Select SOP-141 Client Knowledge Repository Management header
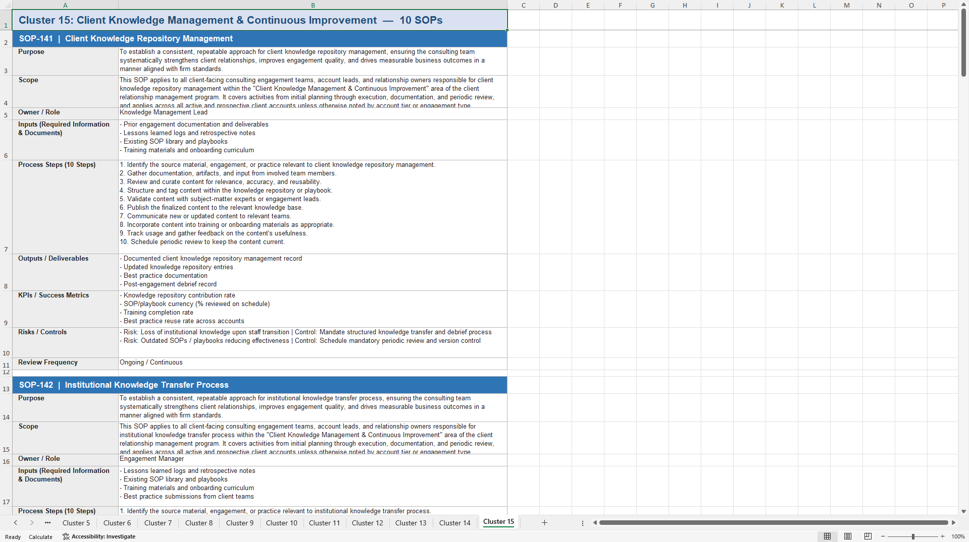Viewport: 969px width, 542px height. [260, 39]
